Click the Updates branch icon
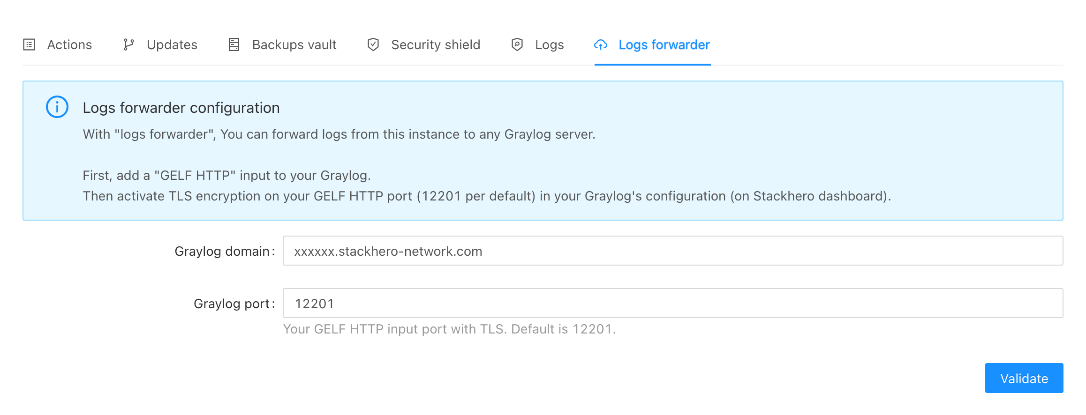The height and width of the screenshot is (415, 1086). click(x=128, y=44)
